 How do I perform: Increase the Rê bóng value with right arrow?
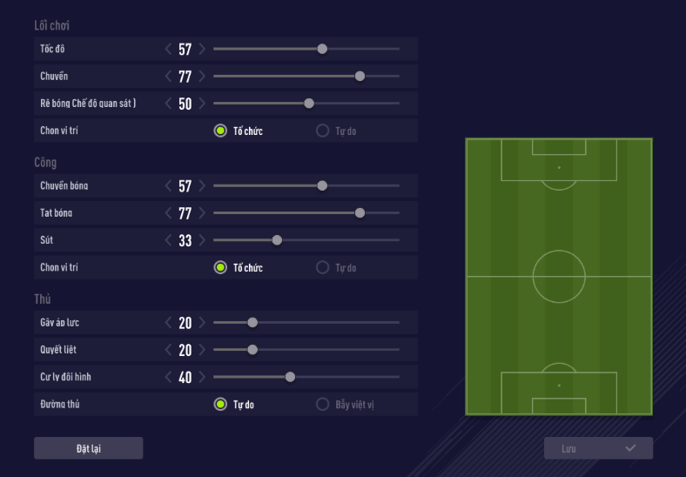pos(202,104)
